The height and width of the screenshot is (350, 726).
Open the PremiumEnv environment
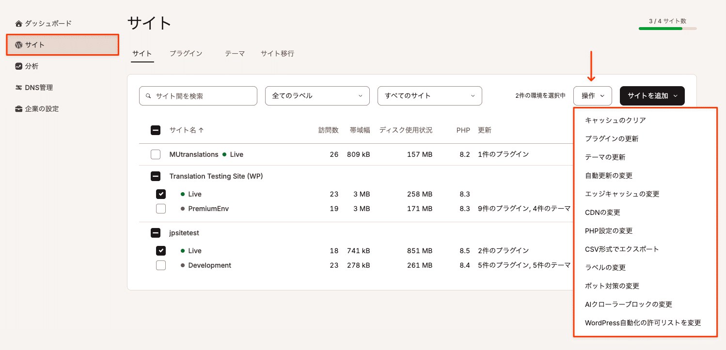point(208,209)
